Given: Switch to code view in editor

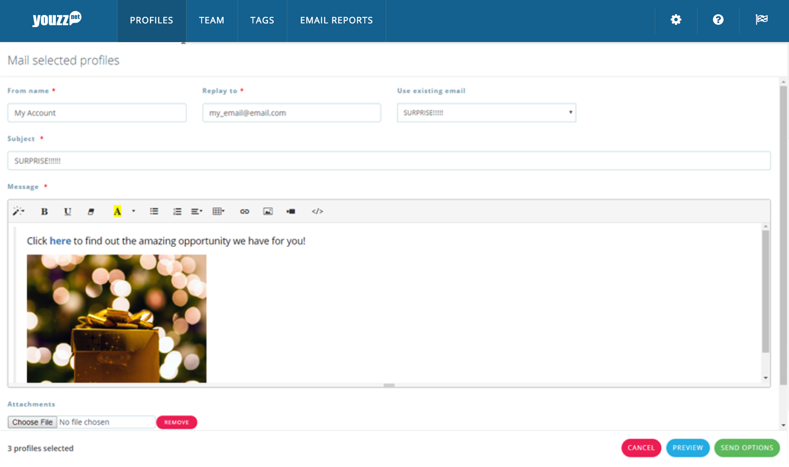Looking at the screenshot, I should (x=317, y=211).
